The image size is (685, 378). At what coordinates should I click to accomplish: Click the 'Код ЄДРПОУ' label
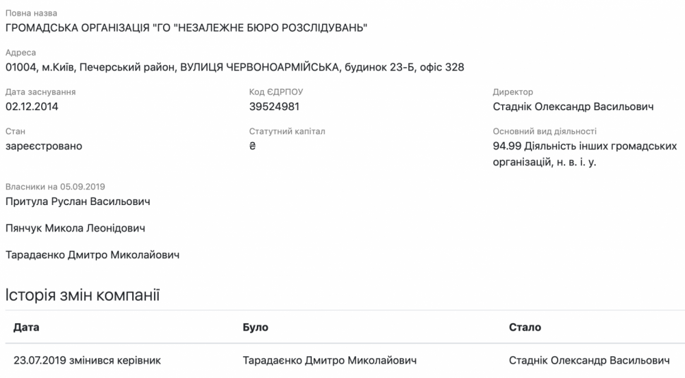pyautogui.click(x=276, y=92)
